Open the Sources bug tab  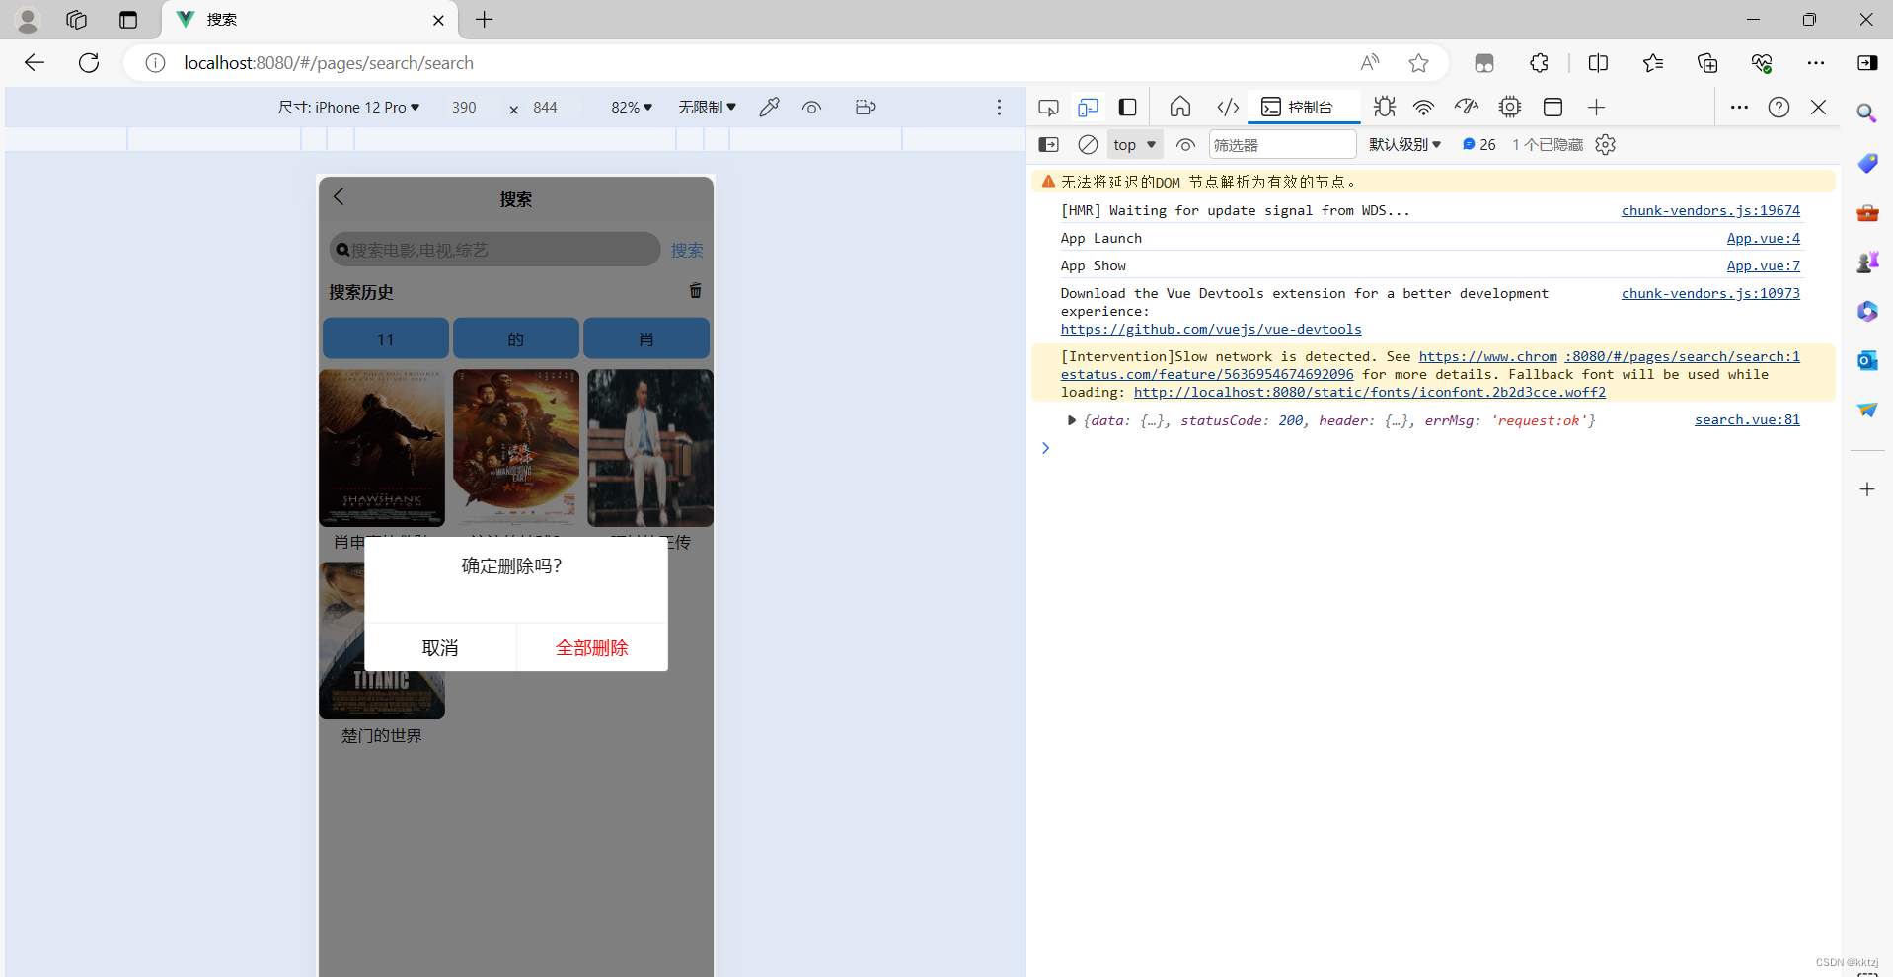pos(1384,107)
